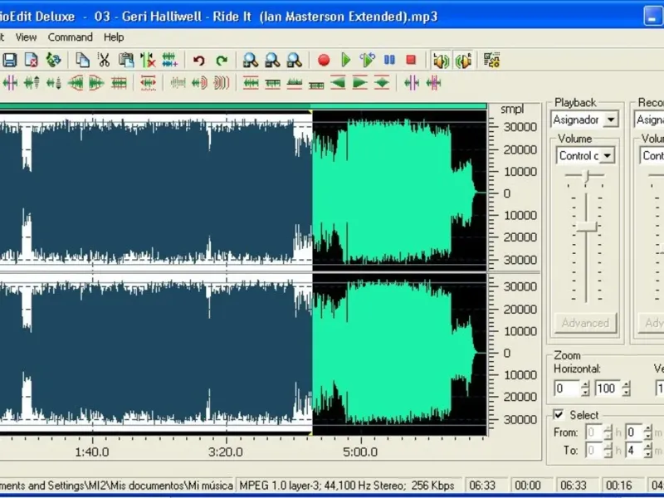
Task: Increase the Zoom Horizontal start value spinner
Action: click(x=585, y=384)
